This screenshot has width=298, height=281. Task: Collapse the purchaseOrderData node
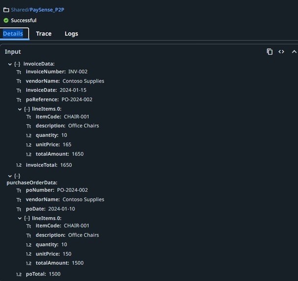pos(10,176)
